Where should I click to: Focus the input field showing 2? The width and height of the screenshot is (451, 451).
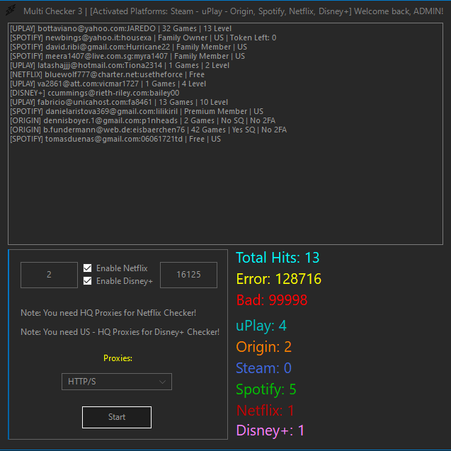tap(49, 275)
